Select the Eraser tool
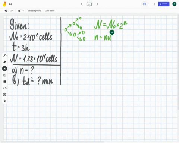The height and width of the screenshot is (143, 179). pyautogui.click(x=5, y=62)
